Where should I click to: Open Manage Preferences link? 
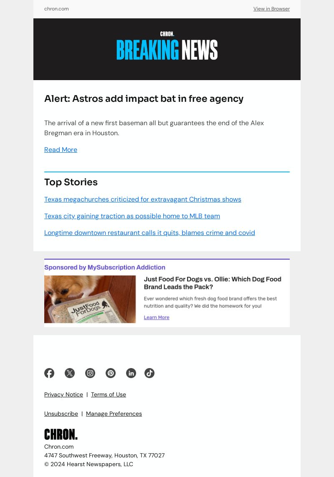[x=114, y=414]
